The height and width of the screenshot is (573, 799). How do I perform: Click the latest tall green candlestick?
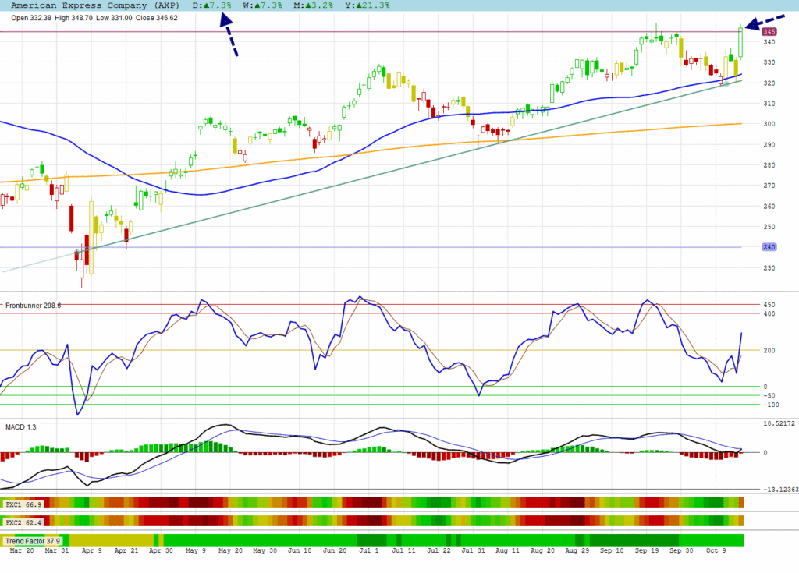point(740,43)
